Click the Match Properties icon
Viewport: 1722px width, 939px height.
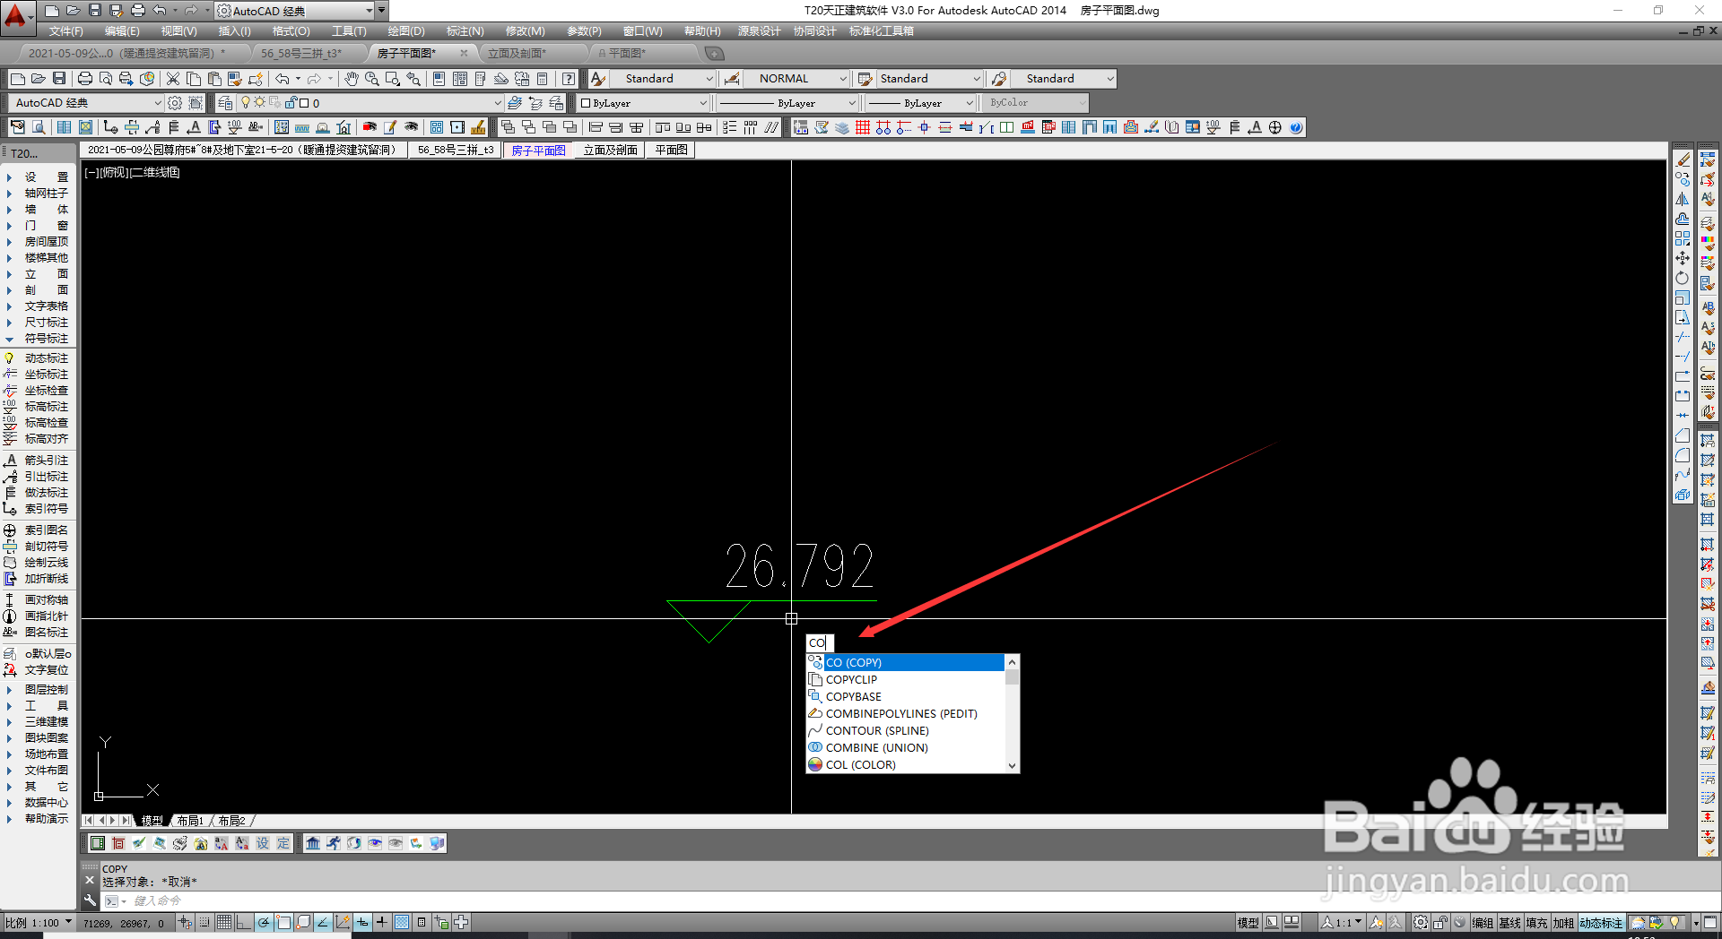234,79
